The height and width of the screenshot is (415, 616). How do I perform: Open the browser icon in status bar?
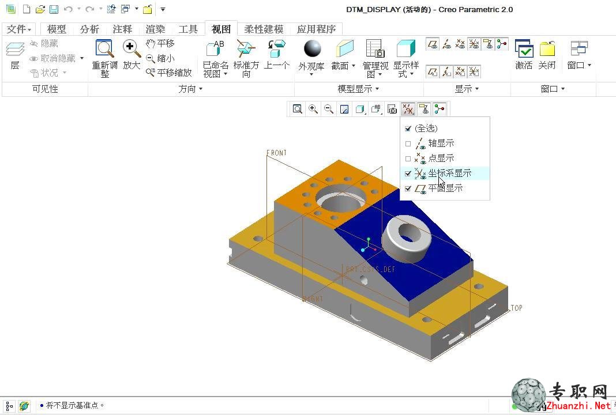24,406
